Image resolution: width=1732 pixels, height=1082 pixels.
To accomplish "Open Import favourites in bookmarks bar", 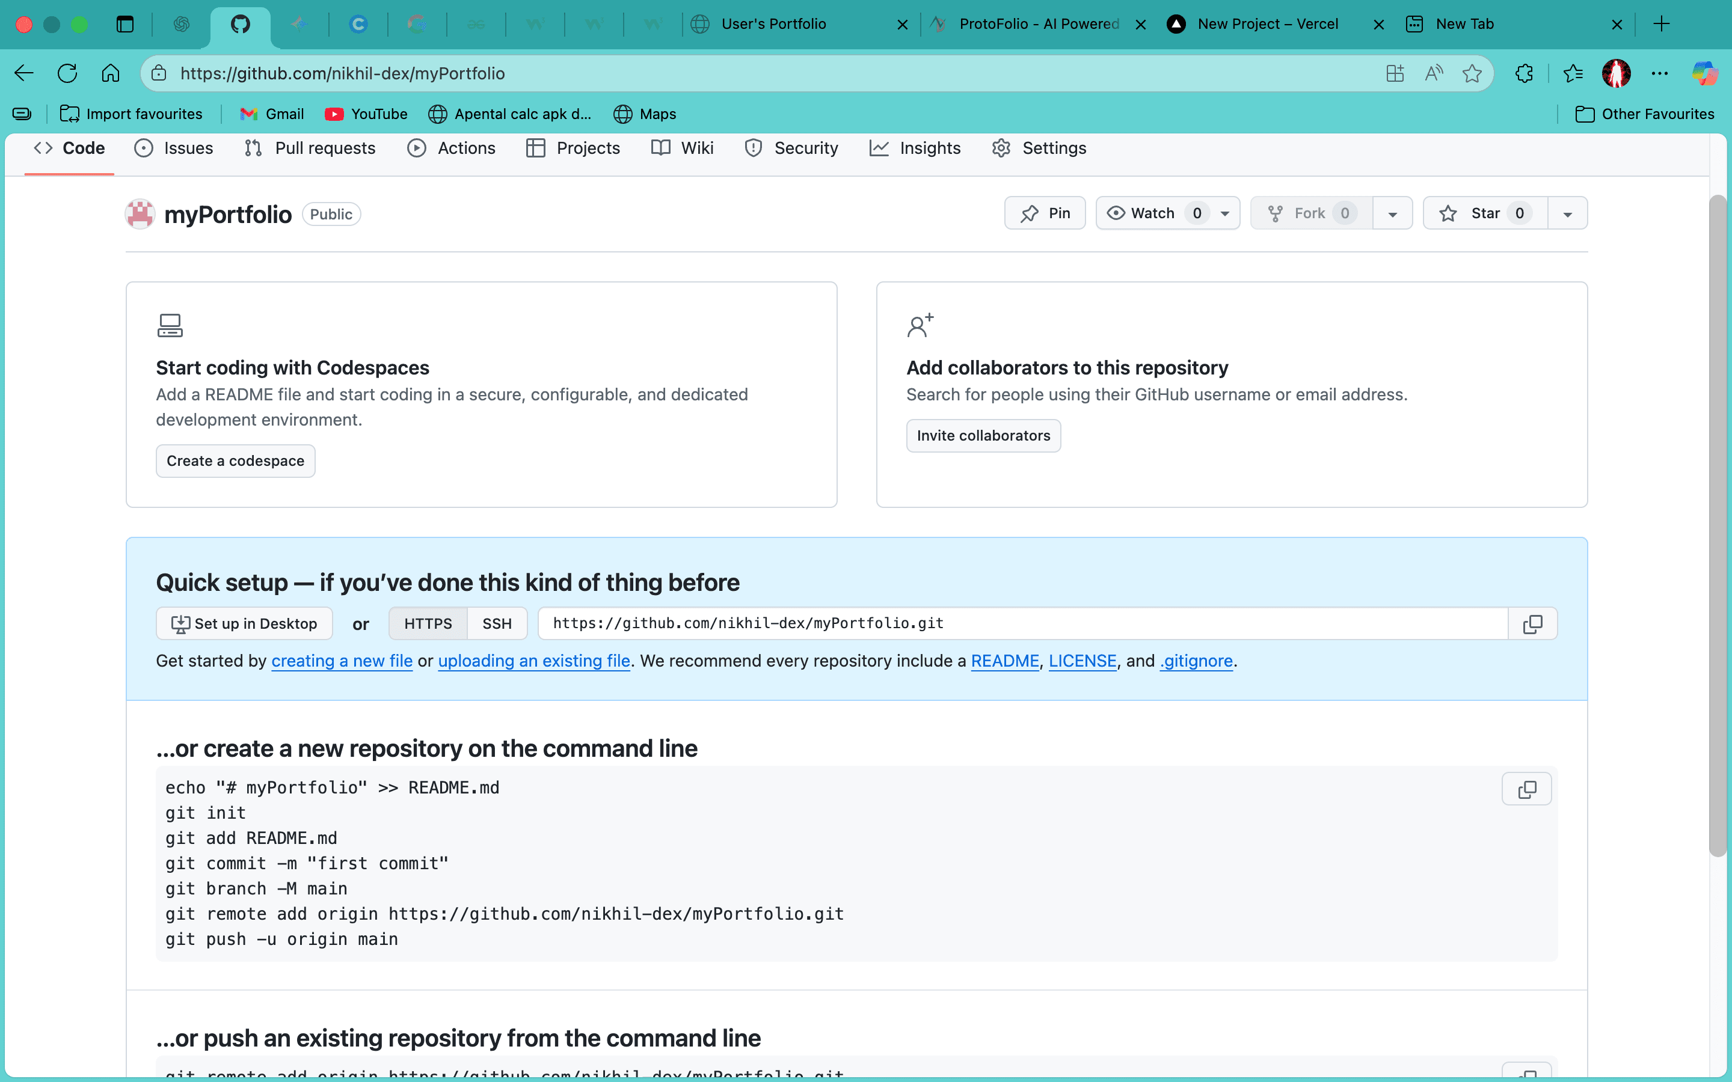I will 131,114.
